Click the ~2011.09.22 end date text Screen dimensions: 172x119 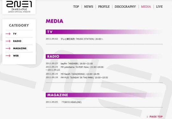coord(53,70)
